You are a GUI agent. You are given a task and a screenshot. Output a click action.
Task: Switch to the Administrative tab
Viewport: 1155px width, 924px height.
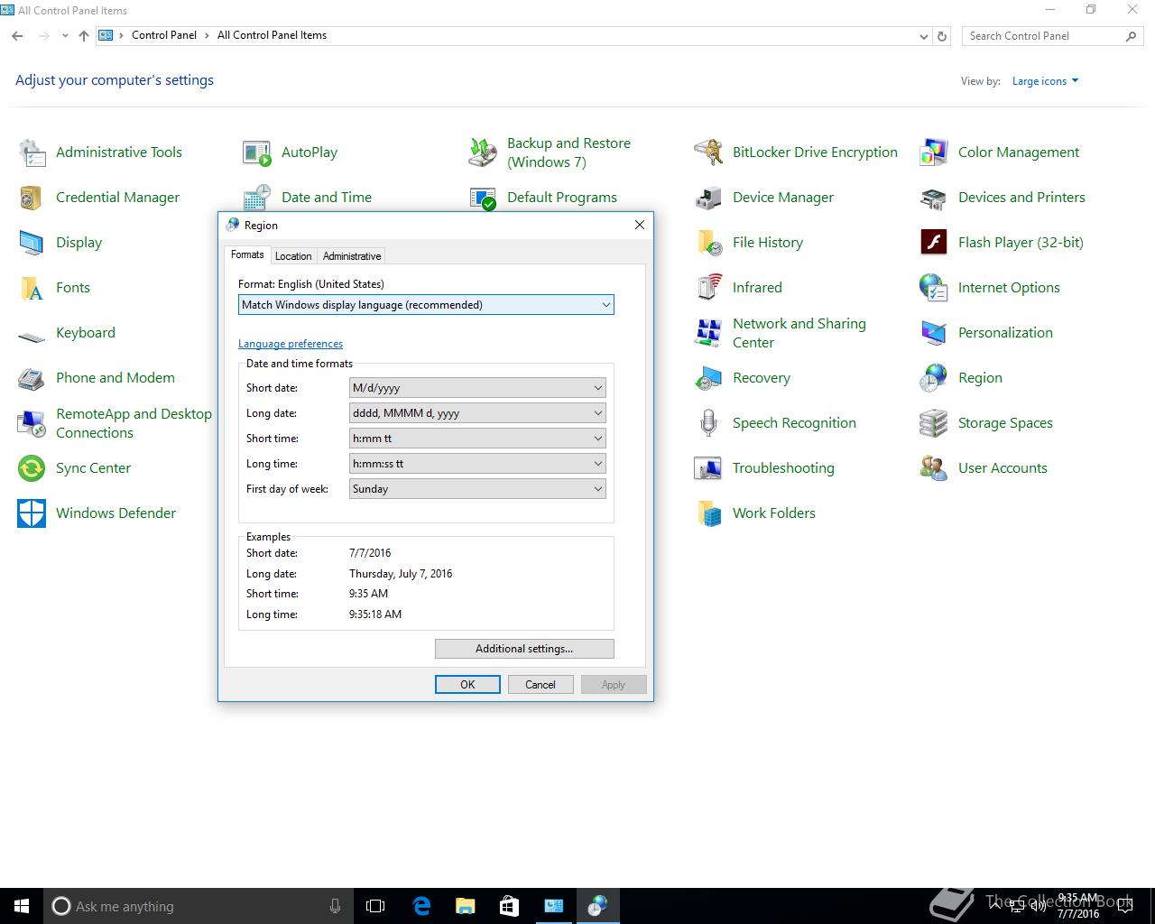352,256
